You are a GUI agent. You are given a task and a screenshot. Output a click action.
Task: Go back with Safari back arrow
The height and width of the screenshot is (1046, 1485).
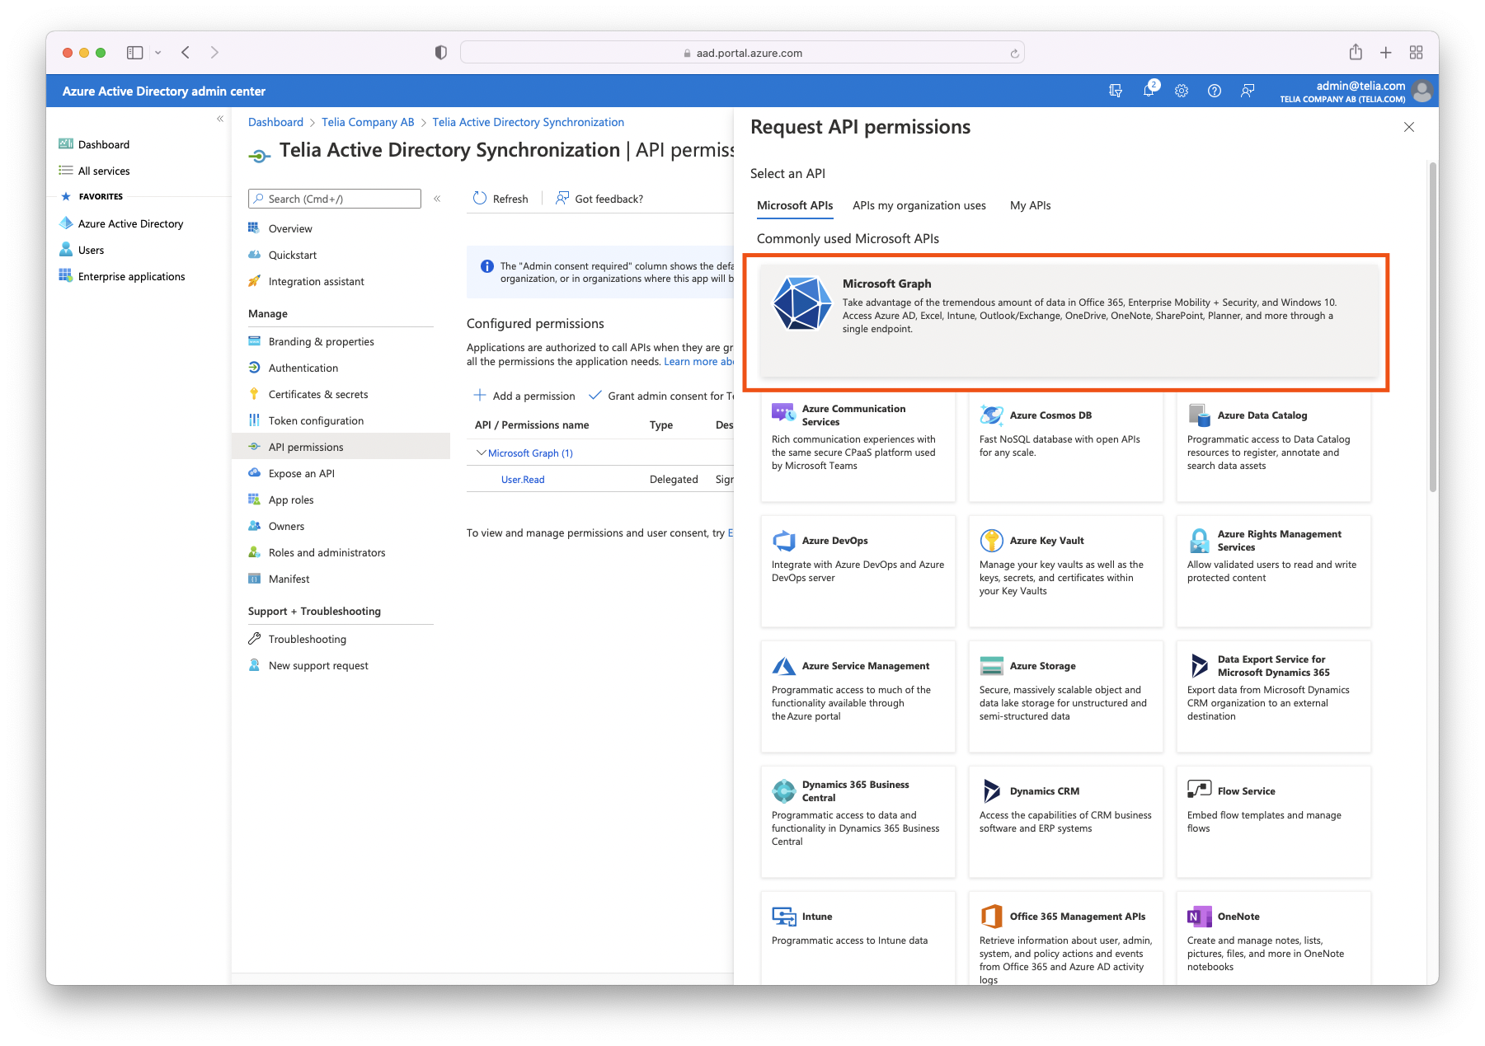coord(186,52)
